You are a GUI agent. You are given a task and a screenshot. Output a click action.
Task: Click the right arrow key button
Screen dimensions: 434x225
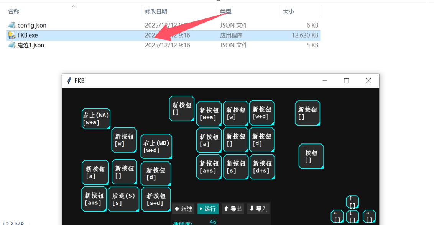368,217
